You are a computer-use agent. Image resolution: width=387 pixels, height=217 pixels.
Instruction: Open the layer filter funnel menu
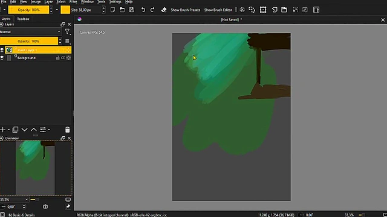67,32
